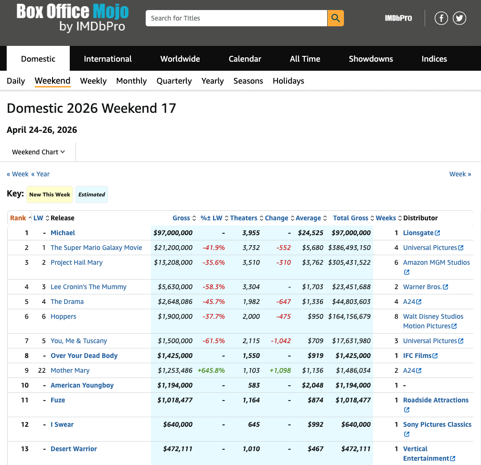Go to previous year link
The image size is (481, 465).
click(x=40, y=174)
